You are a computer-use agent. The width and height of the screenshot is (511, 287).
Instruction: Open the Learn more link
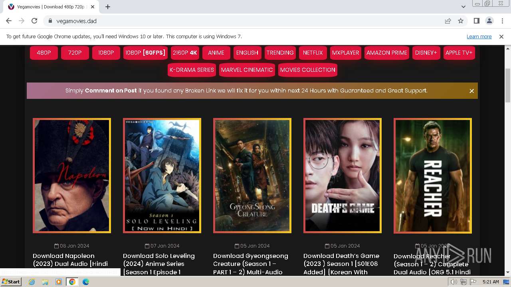pyautogui.click(x=479, y=36)
